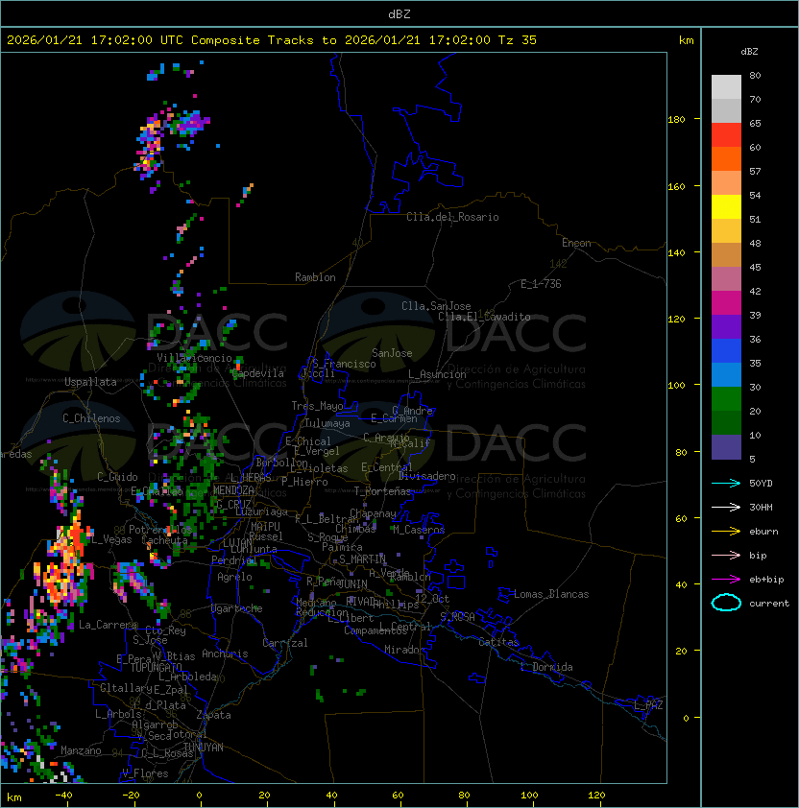Click the cyan 'current' ellipse symbol

pos(726,603)
